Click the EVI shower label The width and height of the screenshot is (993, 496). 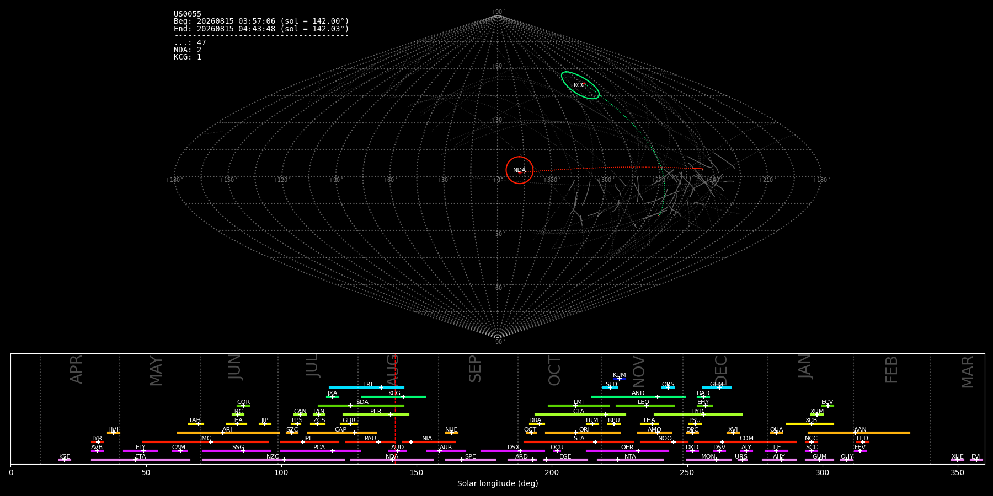(976, 456)
